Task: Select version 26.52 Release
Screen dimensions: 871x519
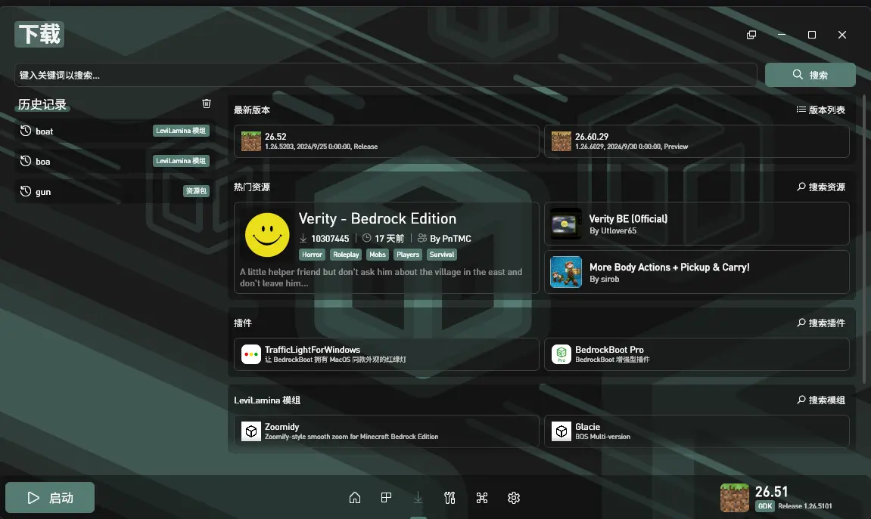Action: pyautogui.click(x=387, y=141)
